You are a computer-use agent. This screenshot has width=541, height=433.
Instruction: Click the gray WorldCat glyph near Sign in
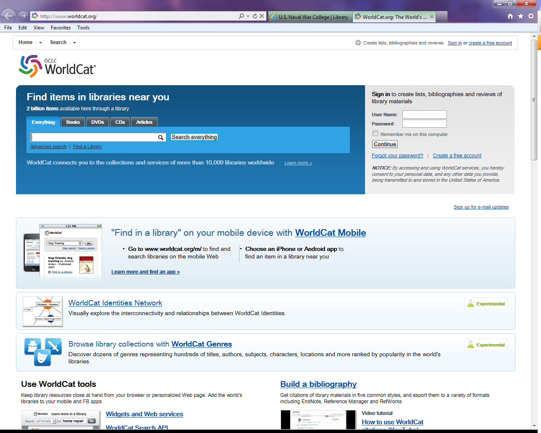(357, 42)
